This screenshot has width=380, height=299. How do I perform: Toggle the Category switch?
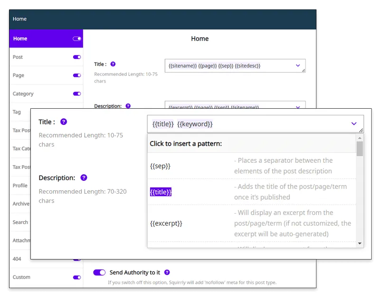[x=76, y=94]
